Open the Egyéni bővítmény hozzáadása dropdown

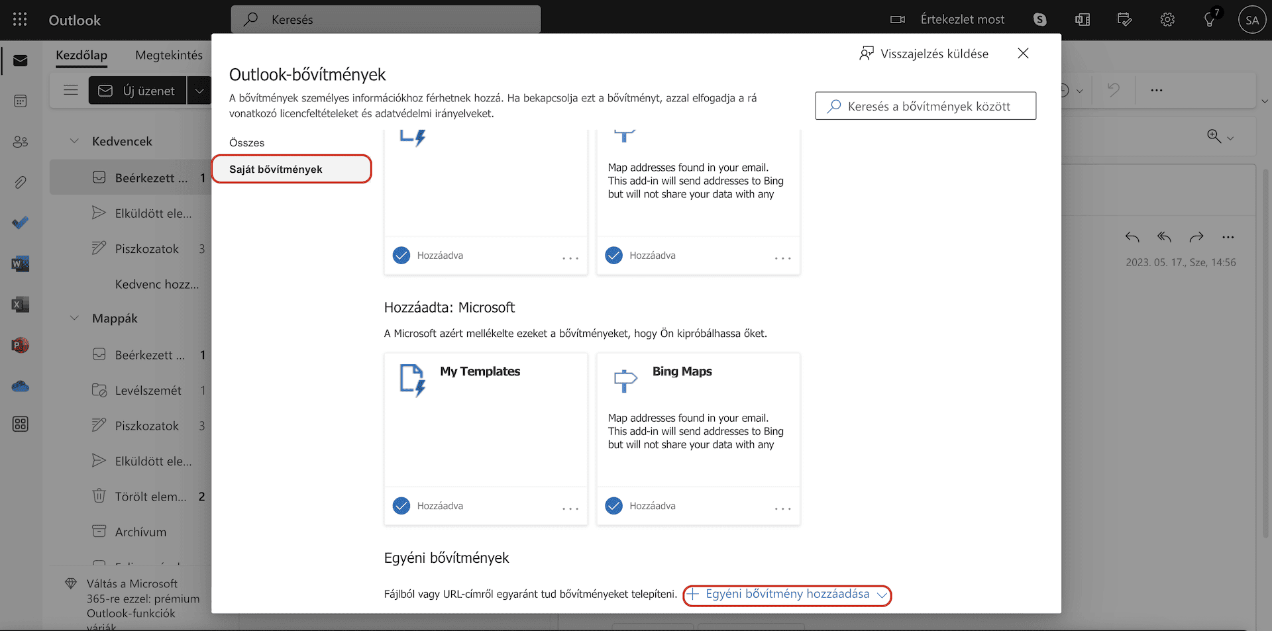tap(787, 595)
